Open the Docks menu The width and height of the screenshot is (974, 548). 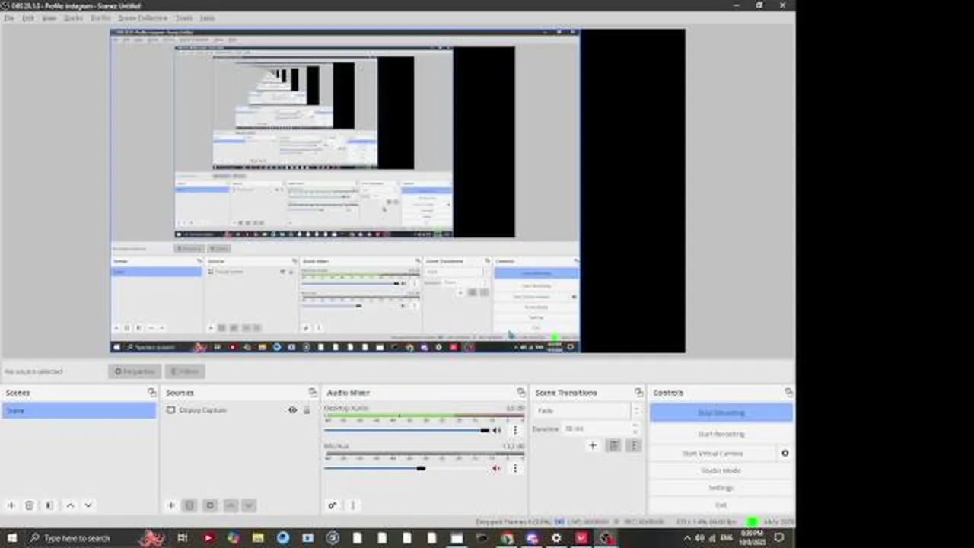[73, 18]
